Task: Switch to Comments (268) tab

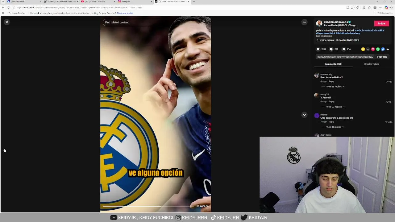Action: [333, 64]
